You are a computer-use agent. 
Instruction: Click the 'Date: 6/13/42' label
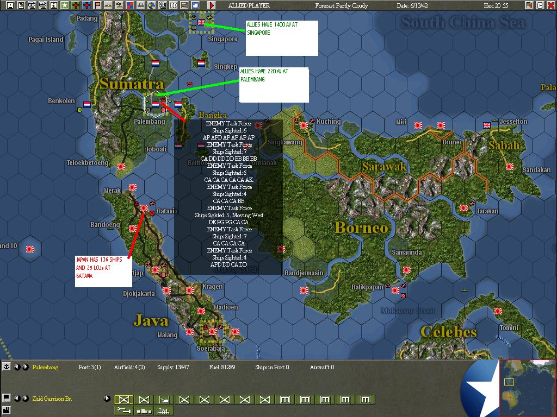click(x=412, y=5)
